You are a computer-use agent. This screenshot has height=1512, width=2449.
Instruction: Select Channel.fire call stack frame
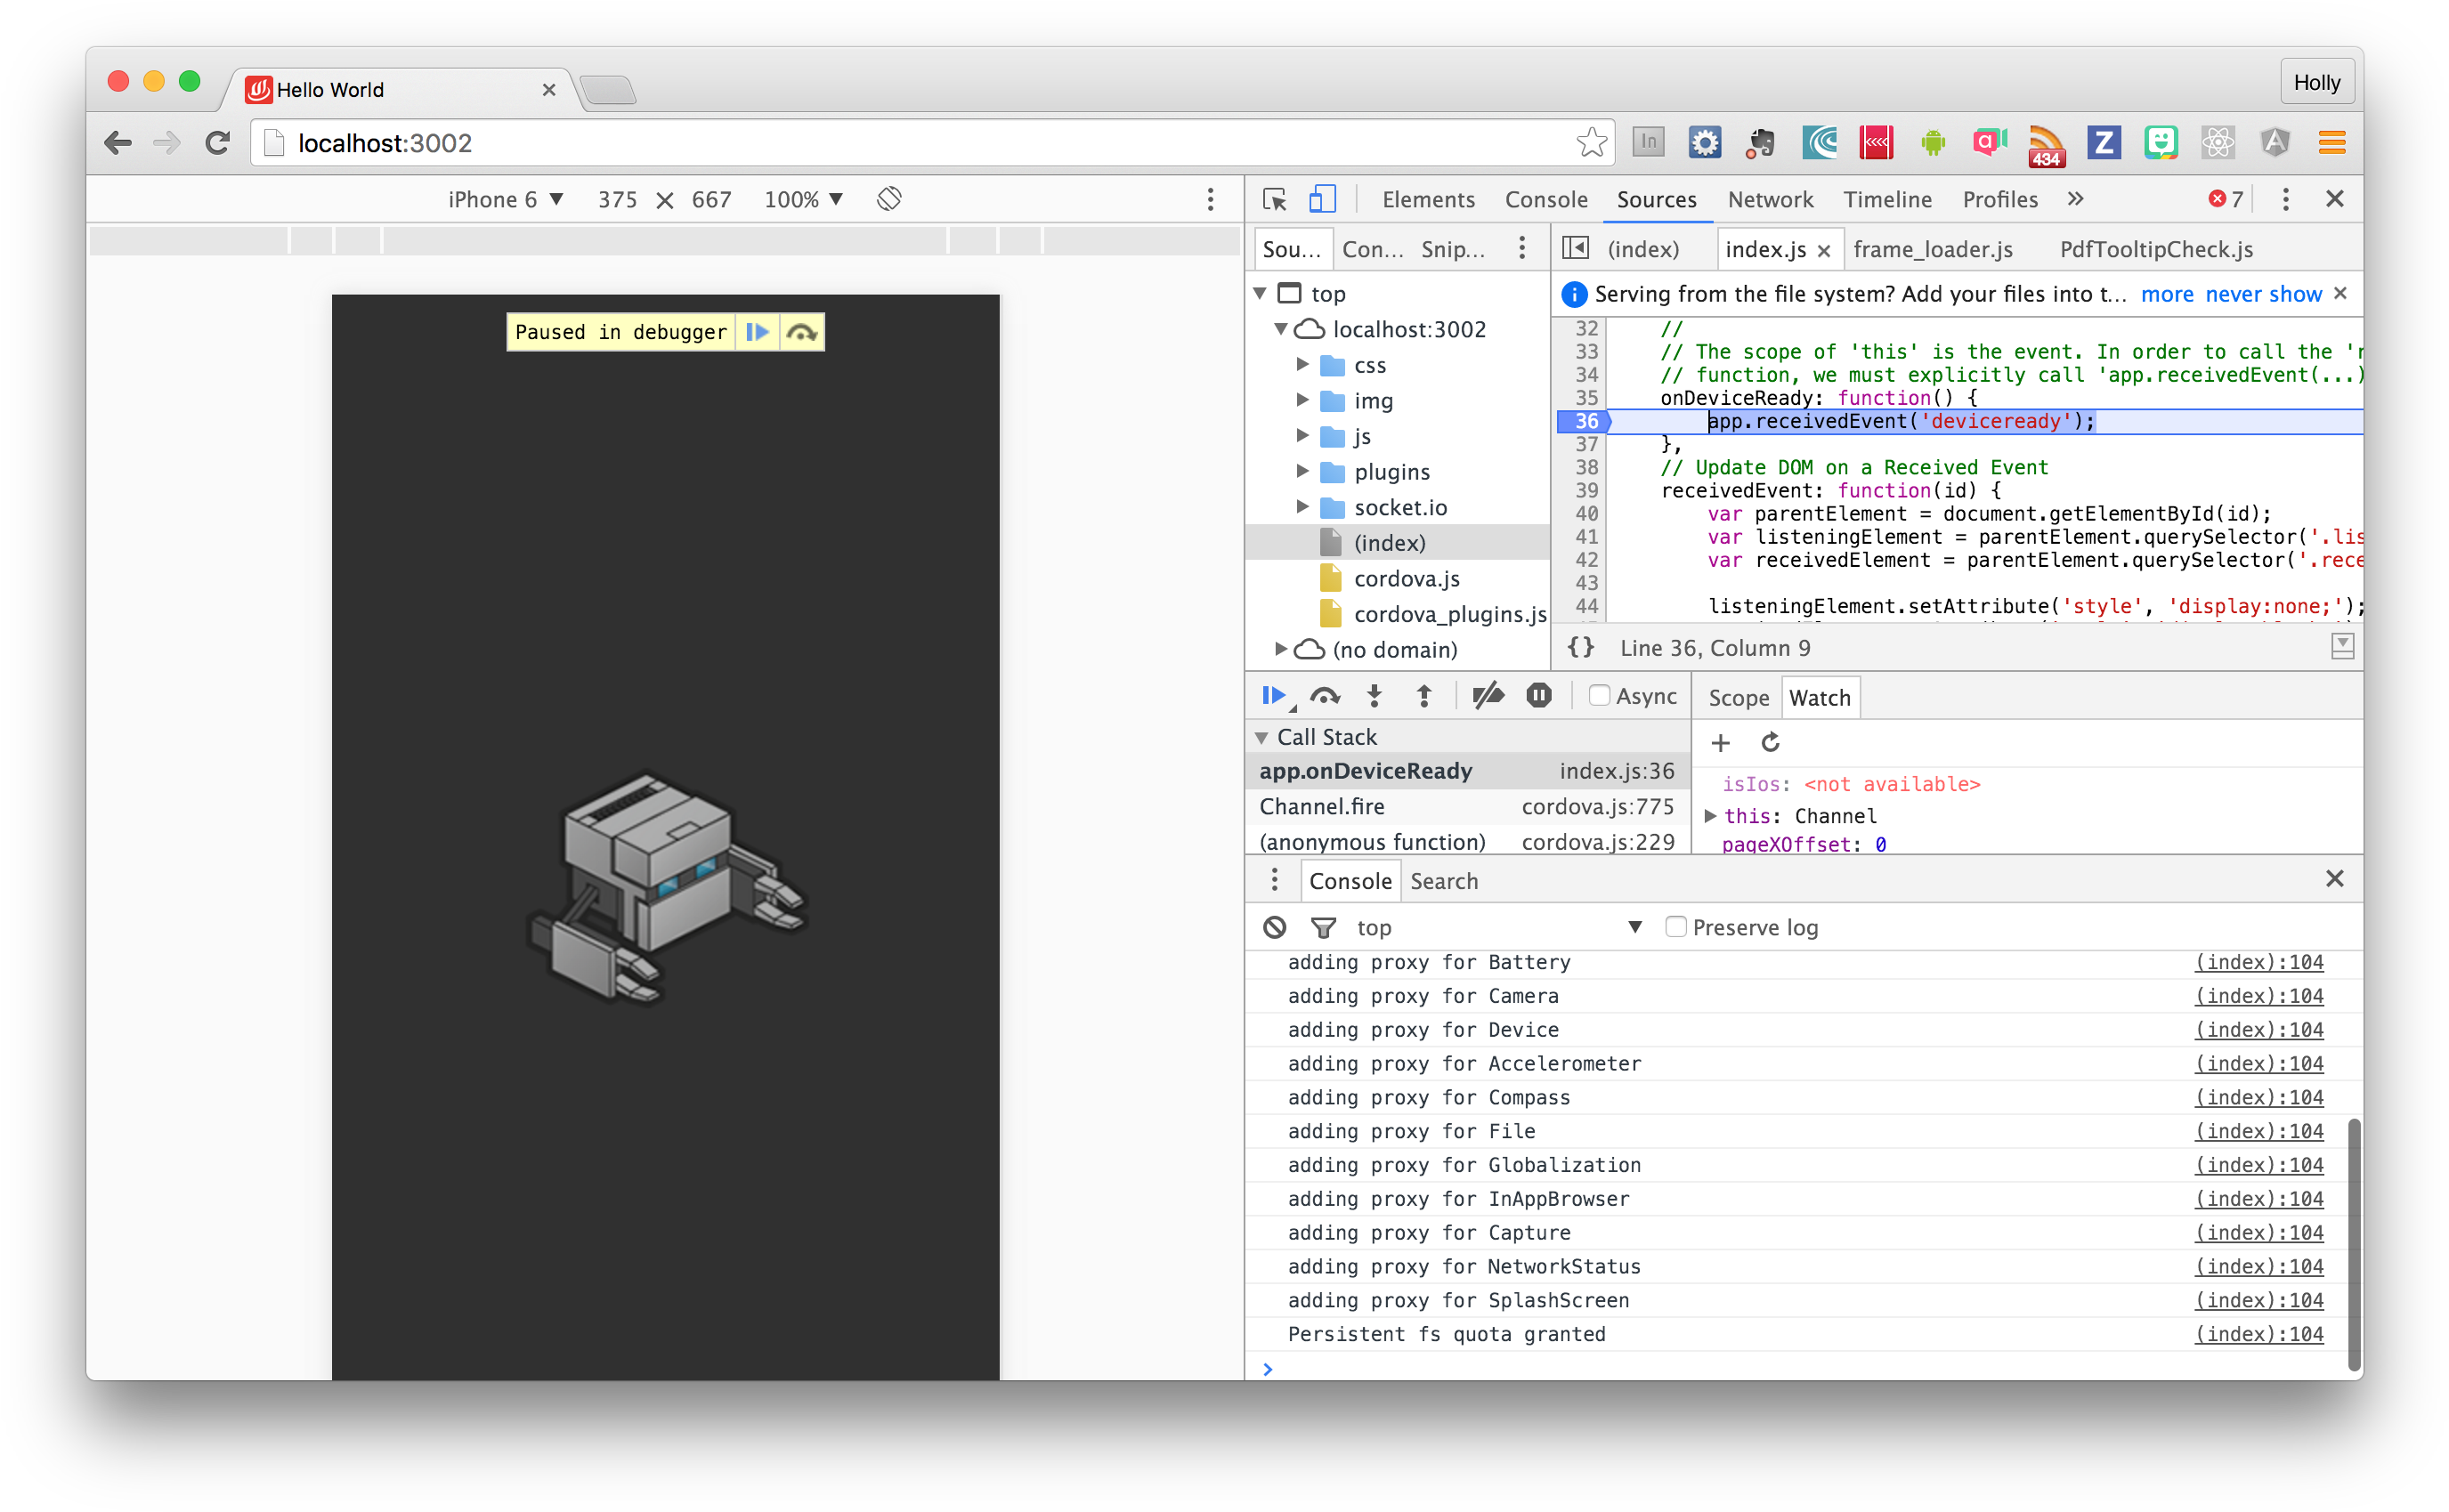(x=1466, y=806)
